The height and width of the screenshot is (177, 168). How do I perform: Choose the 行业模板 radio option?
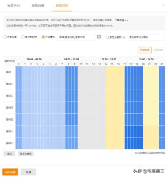coord(43,37)
